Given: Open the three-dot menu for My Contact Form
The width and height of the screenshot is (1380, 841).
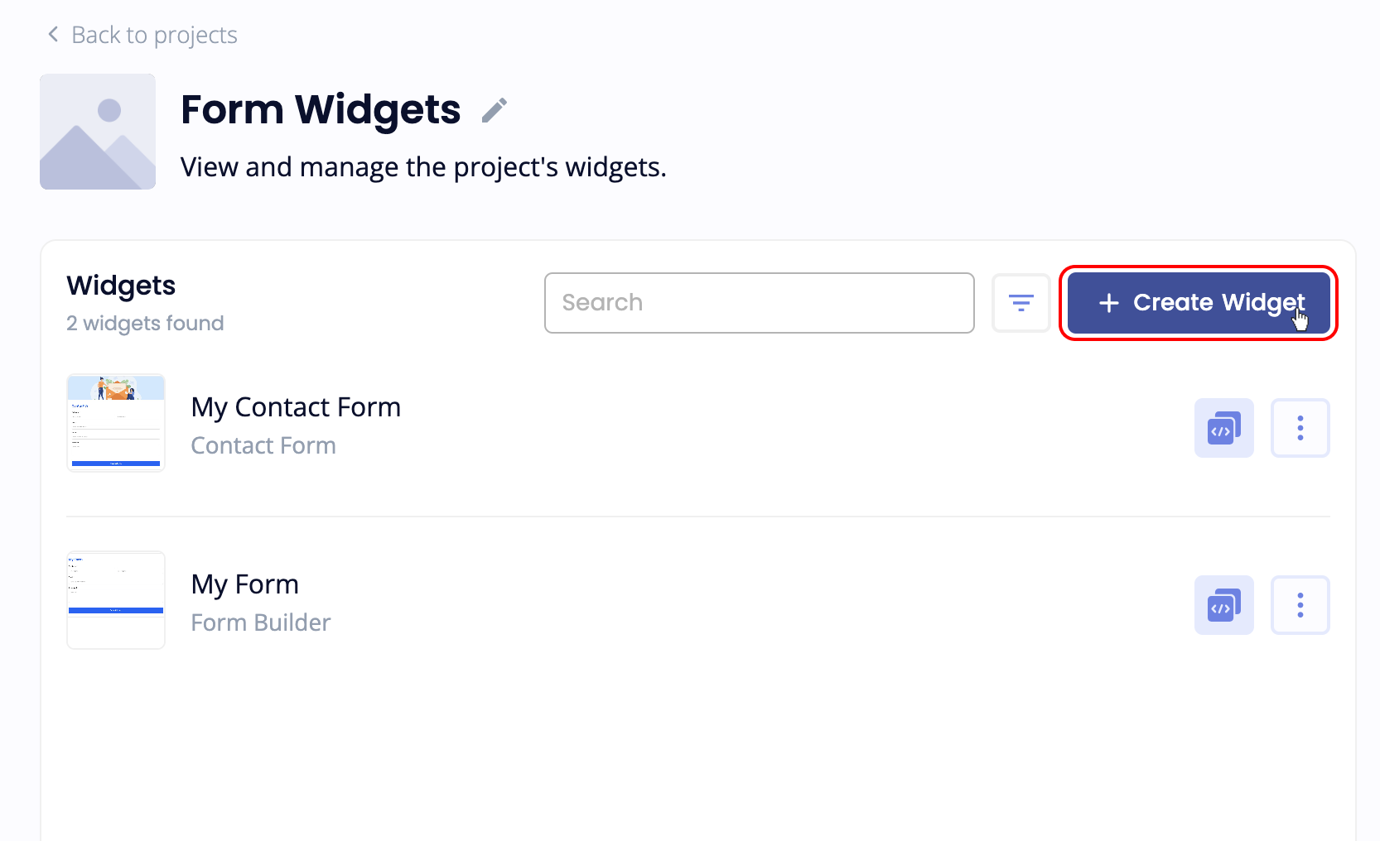Looking at the screenshot, I should pos(1300,428).
